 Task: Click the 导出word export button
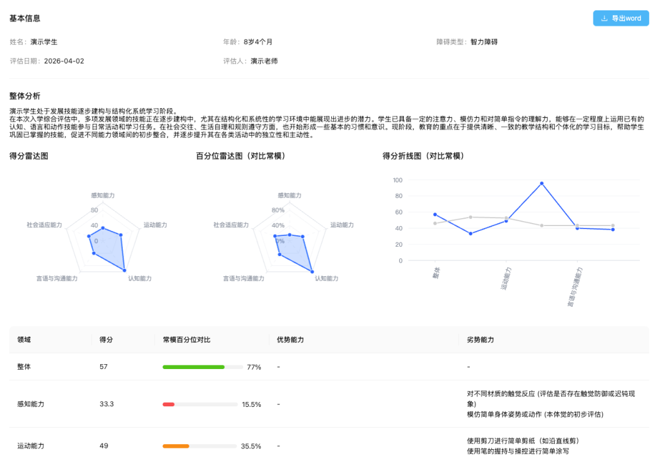621,18
